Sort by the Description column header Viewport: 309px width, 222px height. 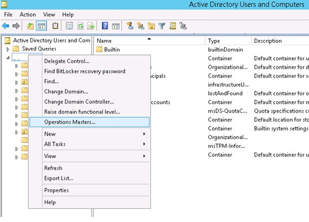pos(280,41)
